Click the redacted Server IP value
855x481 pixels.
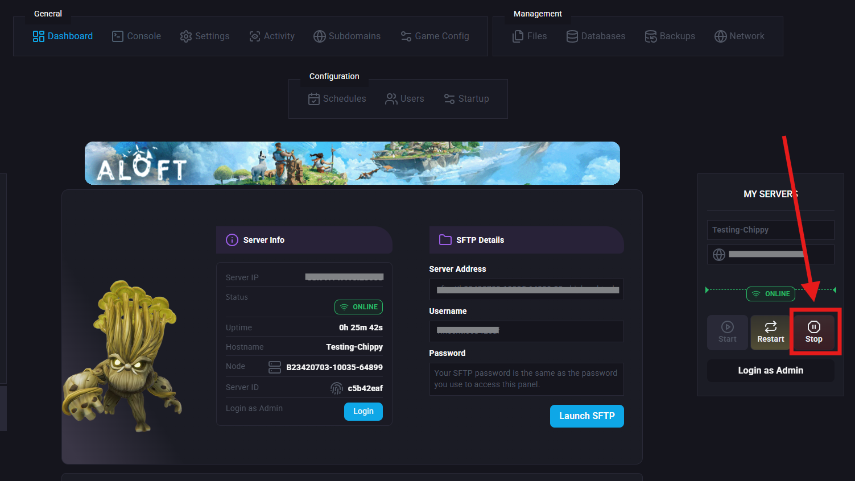point(344,277)
